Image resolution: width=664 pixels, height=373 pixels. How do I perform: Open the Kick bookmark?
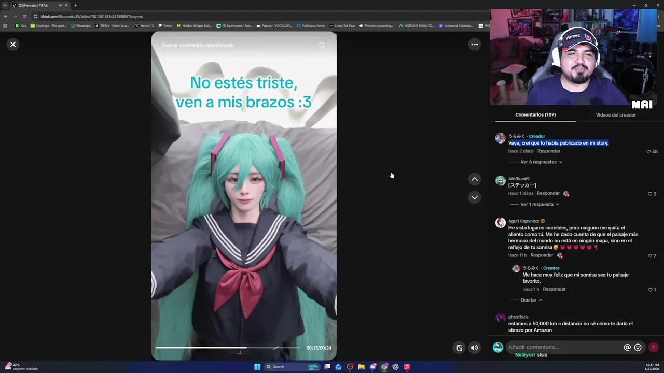pyautogui.click(x=21, y=26)
